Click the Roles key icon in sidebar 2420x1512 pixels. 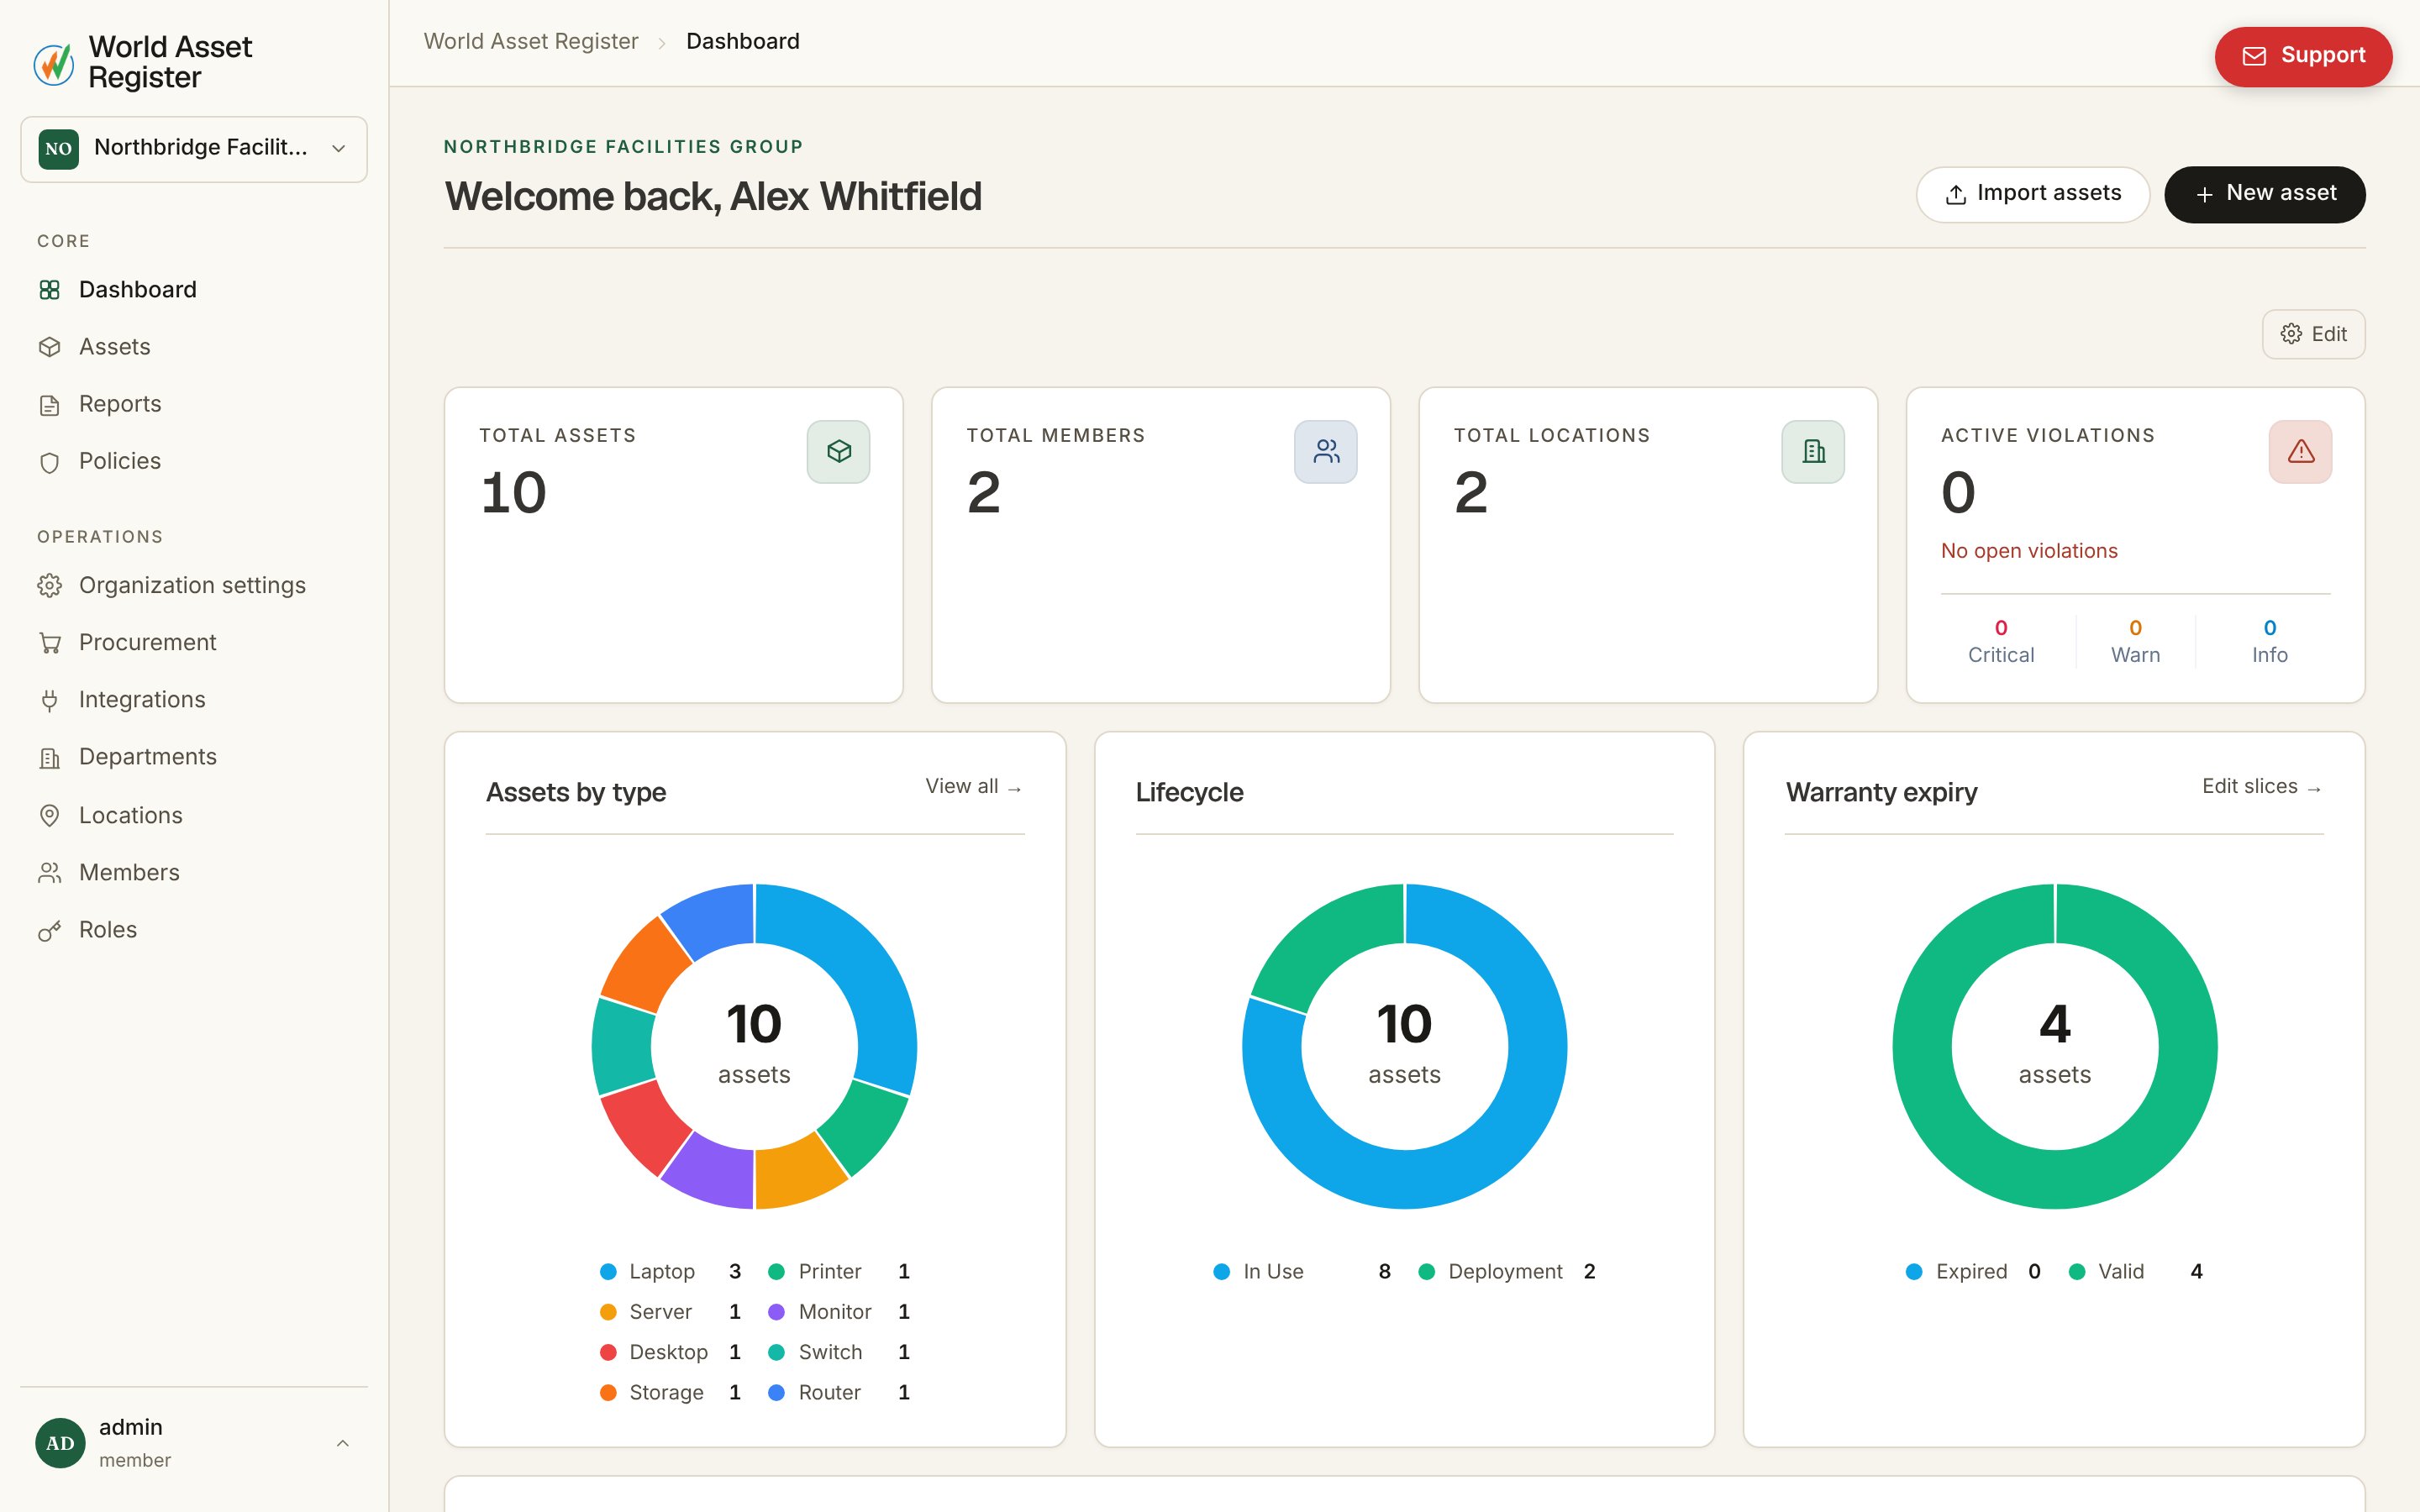(49, 931)
